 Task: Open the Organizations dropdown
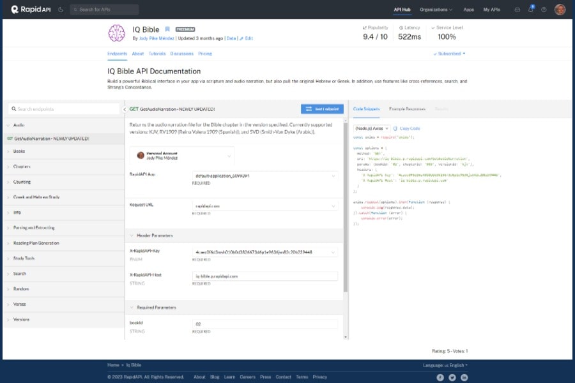click(436, 10)
